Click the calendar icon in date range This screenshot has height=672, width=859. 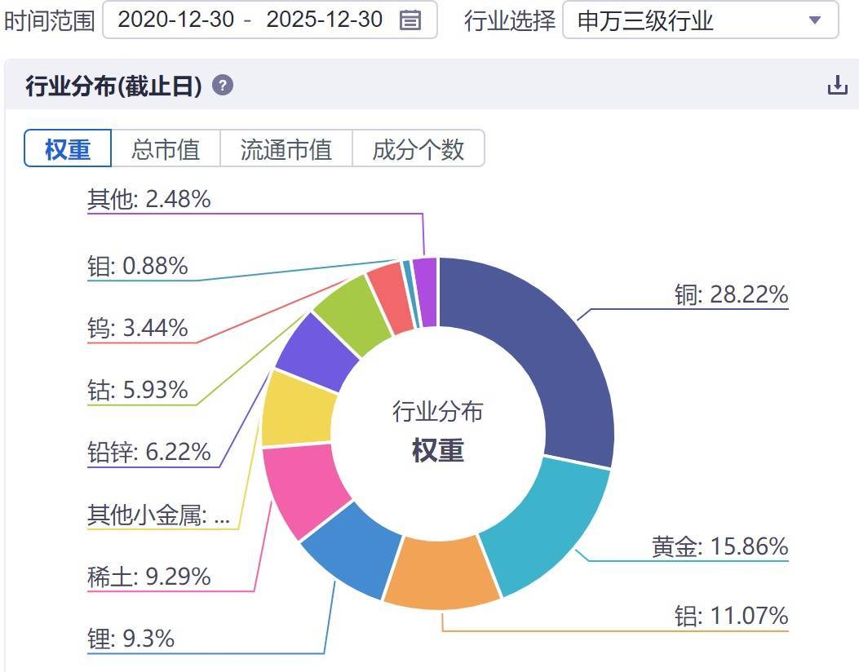[x=410, y=20]
